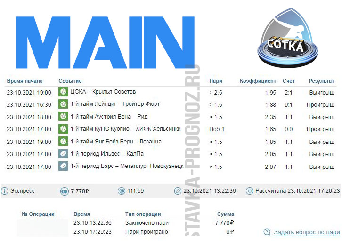Click the № Операции column header
342x246 pixels.
38,214
